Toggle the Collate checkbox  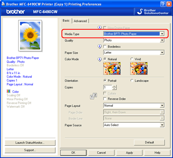pyautogui.click(x=105, y=93)
